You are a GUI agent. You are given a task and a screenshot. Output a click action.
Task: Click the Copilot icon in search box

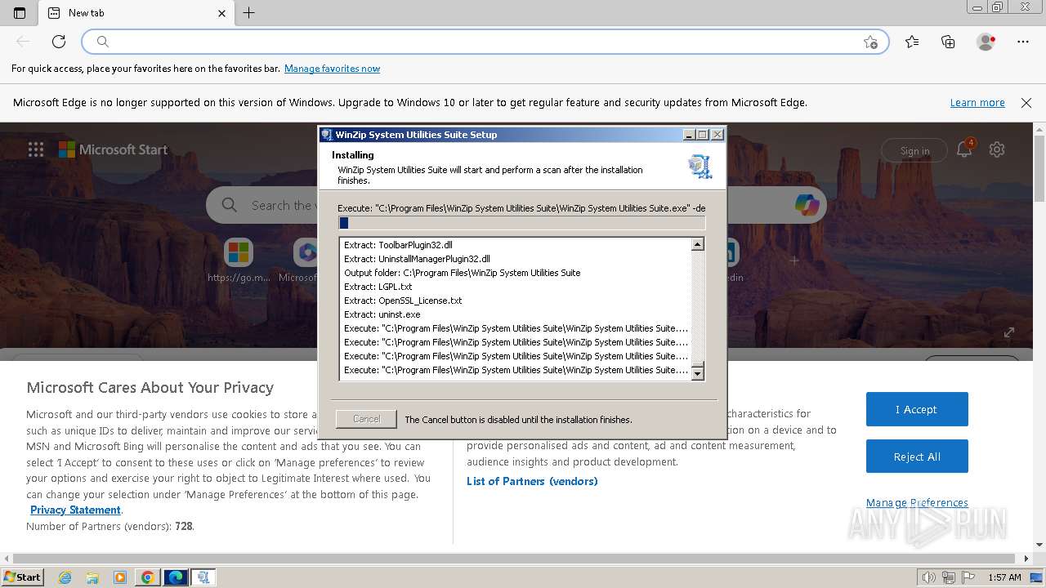point(807,206)
